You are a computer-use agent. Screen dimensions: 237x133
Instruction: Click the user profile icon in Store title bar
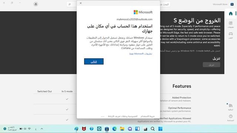point(36,4)
